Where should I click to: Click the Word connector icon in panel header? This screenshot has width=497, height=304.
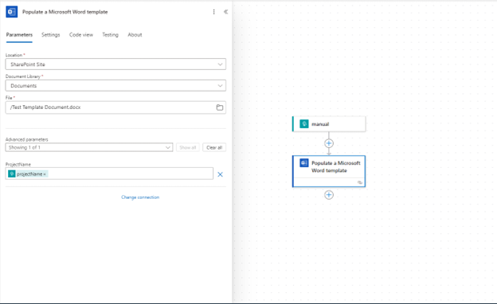tap(11, 12)
